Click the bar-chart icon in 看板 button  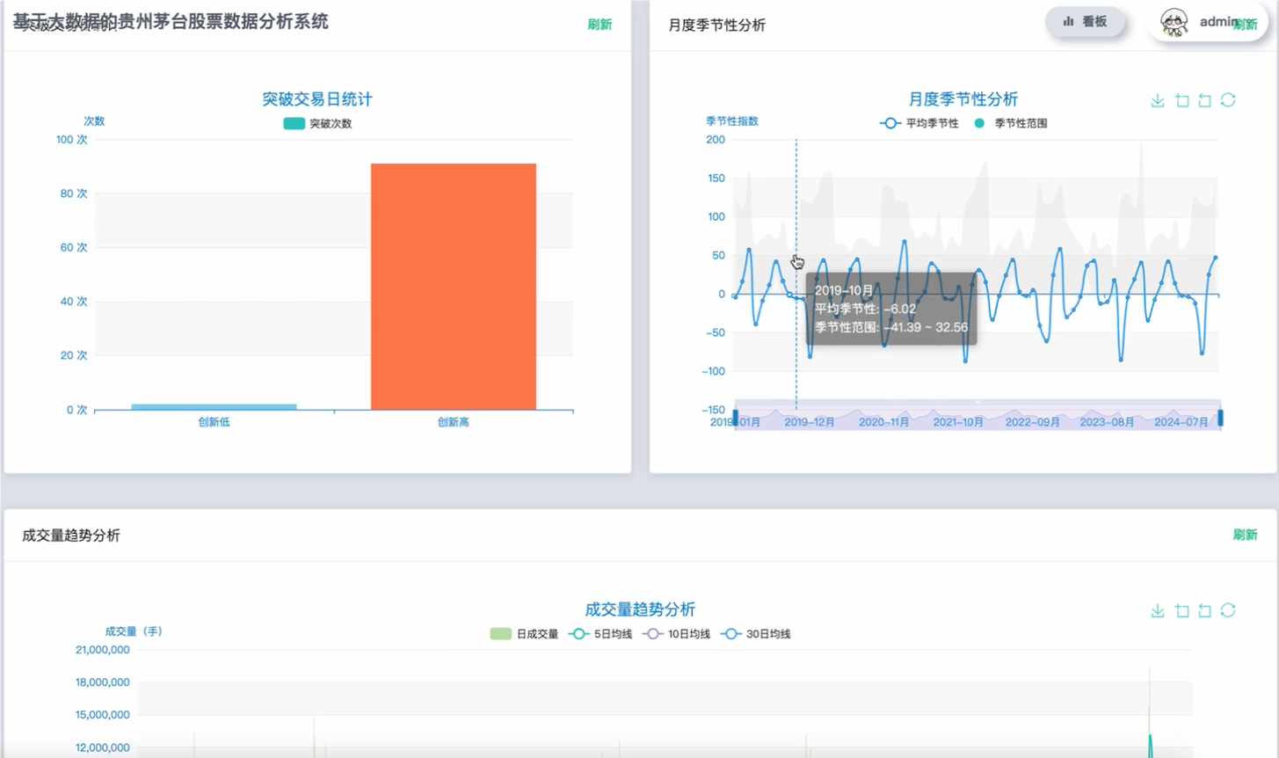coord(1068,21)
